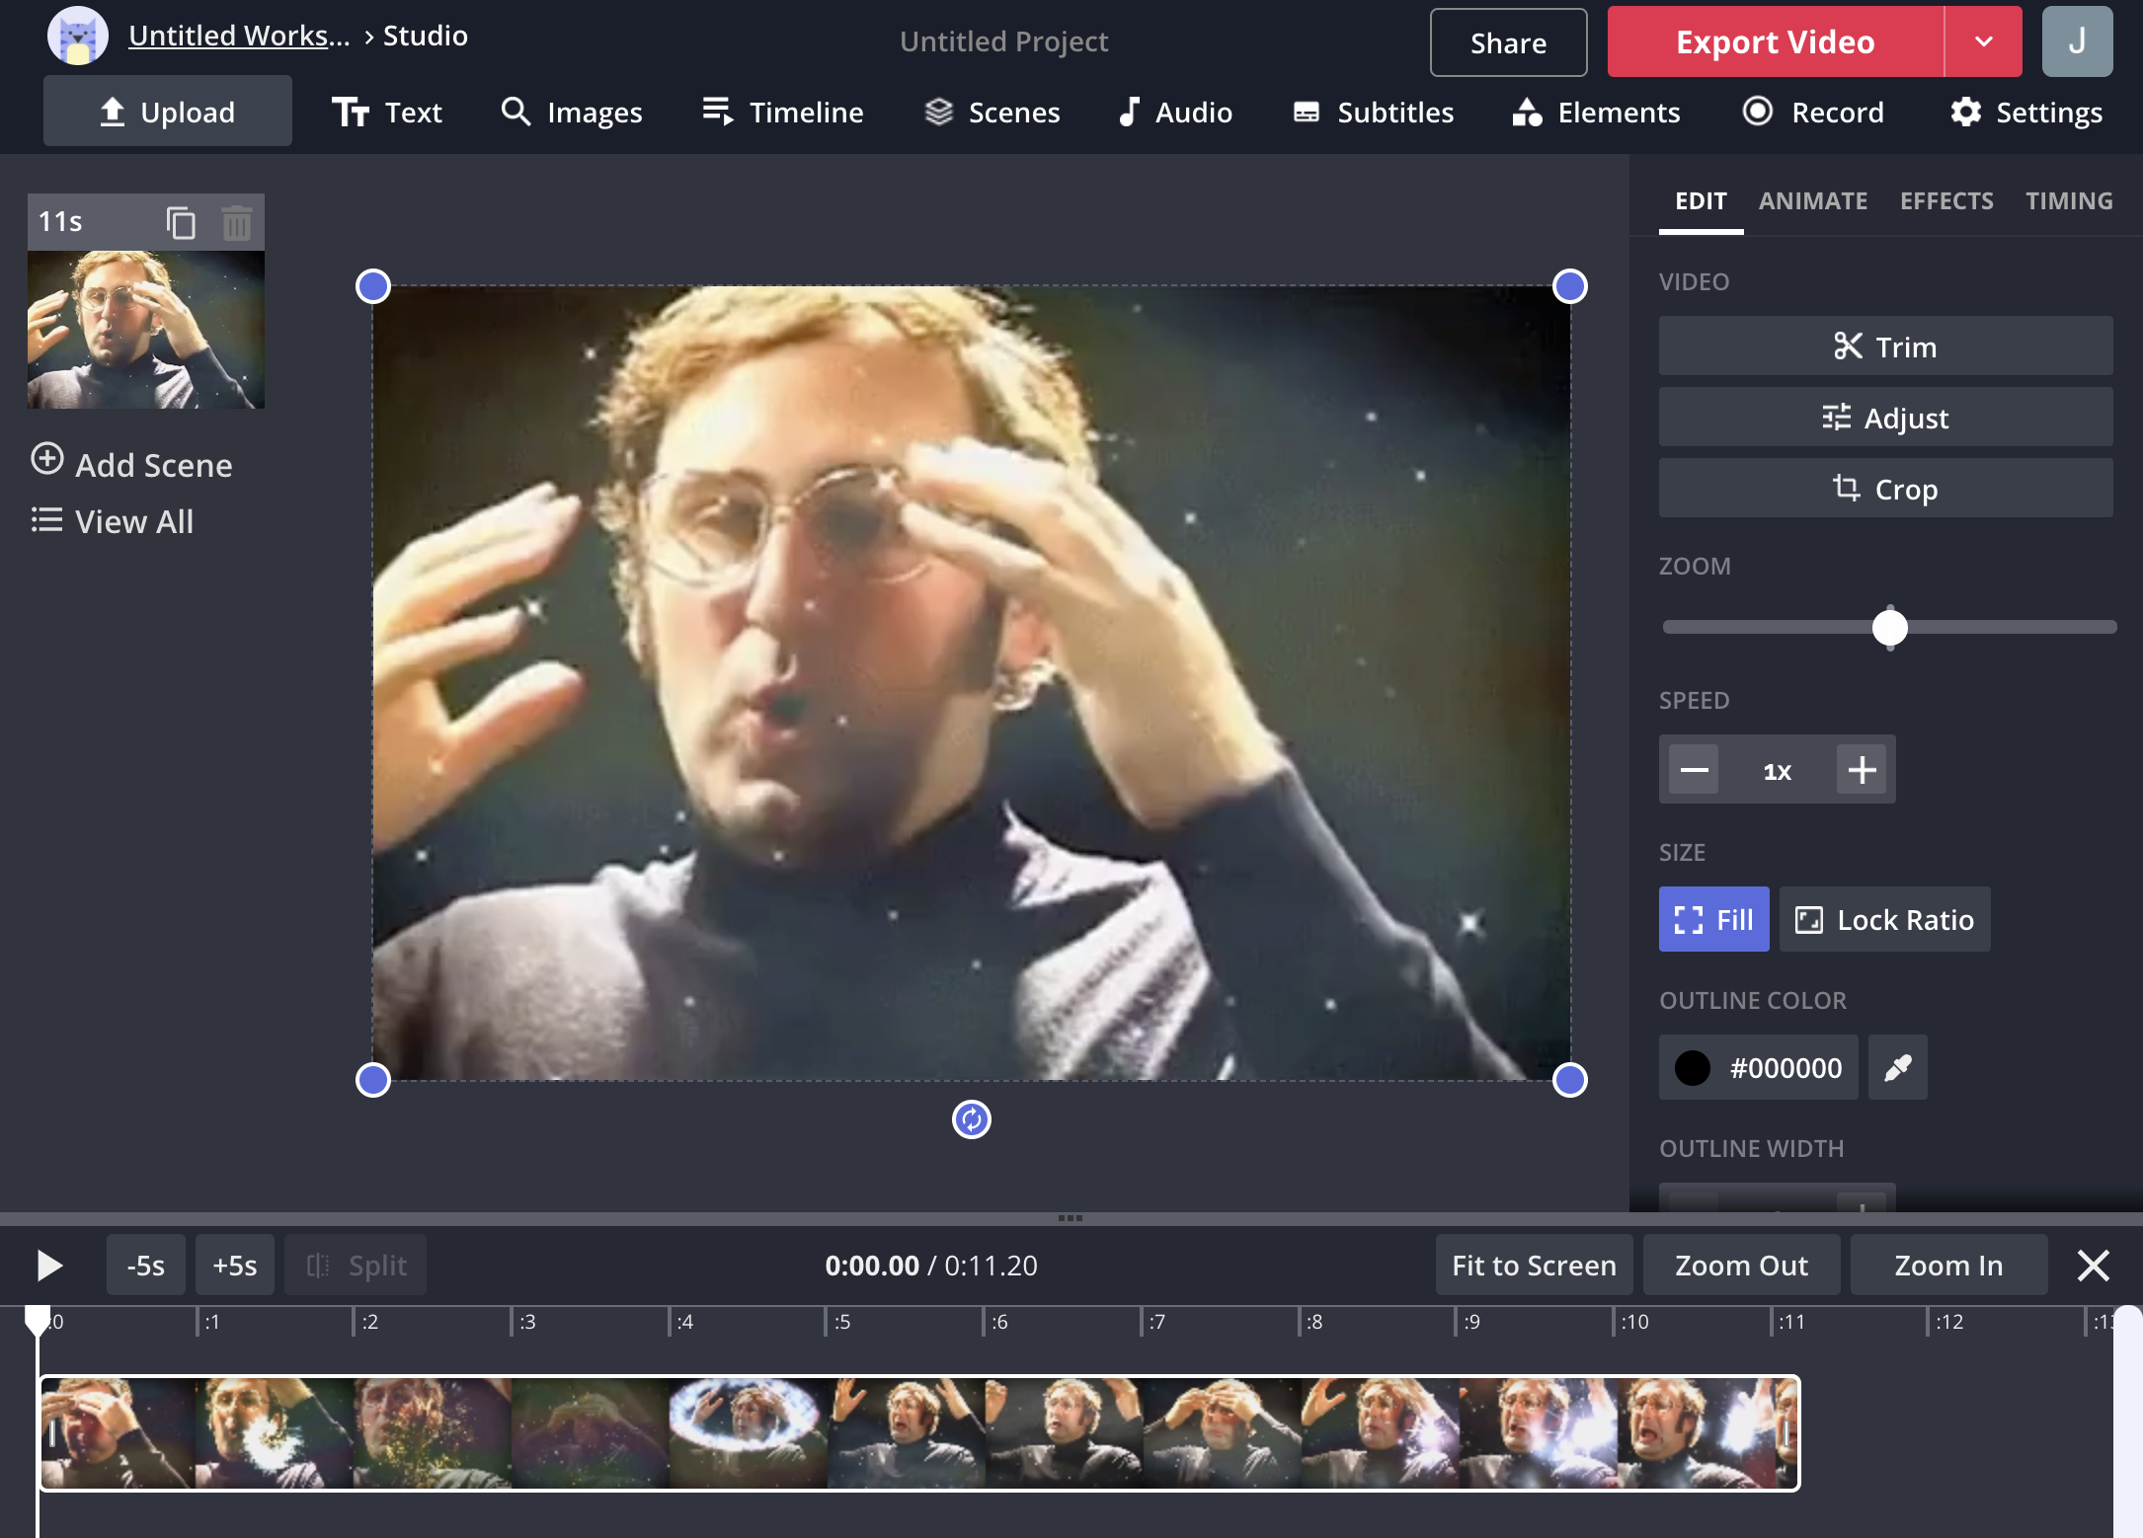Open the Record tool
The height and width of the screenshot is (1538, 2143).
[x=1813, y=113]
